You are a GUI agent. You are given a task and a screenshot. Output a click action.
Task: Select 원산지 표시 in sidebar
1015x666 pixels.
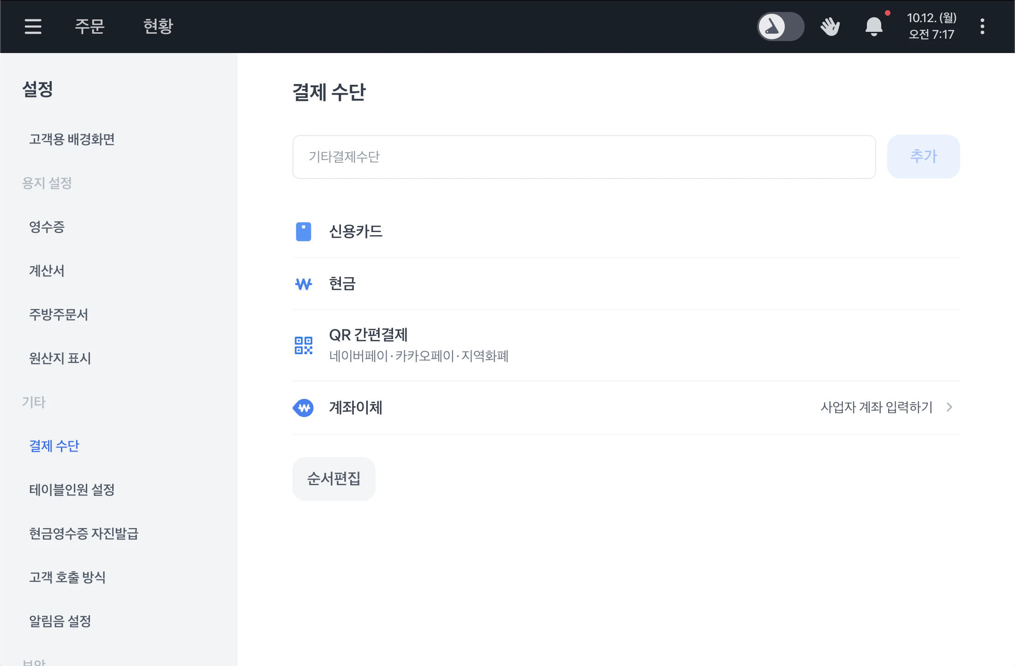[60, 358]
